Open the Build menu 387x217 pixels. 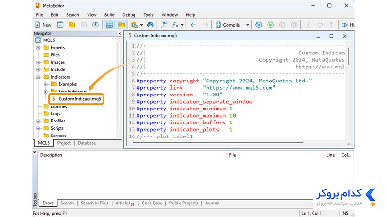point(109,15)
